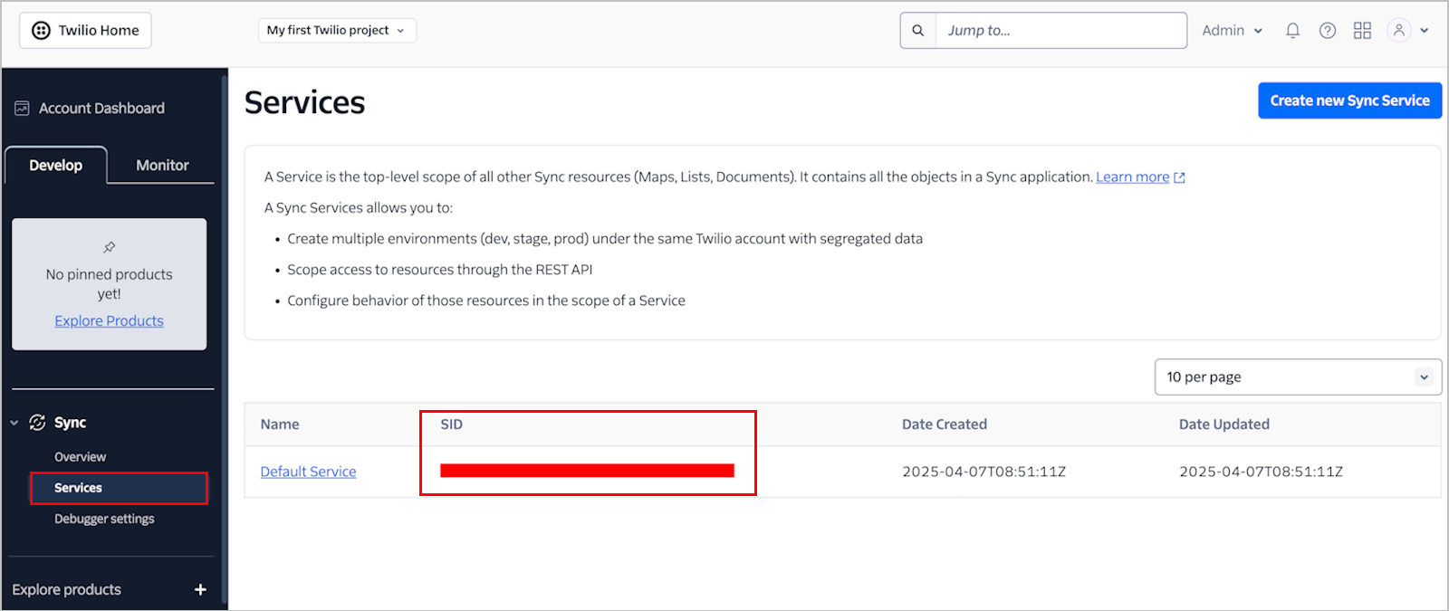This screenshot has width=1449, height=611.
Task: Click the Twilio Home logo icon
Action: coord(41,31)
